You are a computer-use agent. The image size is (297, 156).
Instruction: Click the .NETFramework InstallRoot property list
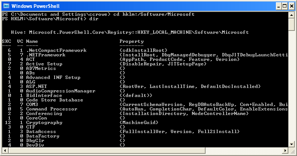(x=204, y=55)
